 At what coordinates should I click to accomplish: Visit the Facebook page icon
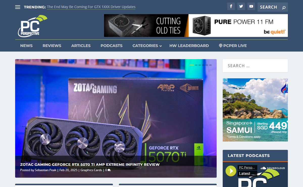coord(231,6)
